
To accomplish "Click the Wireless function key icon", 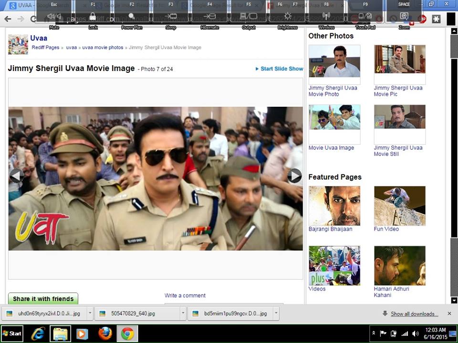I will (326, 16).
